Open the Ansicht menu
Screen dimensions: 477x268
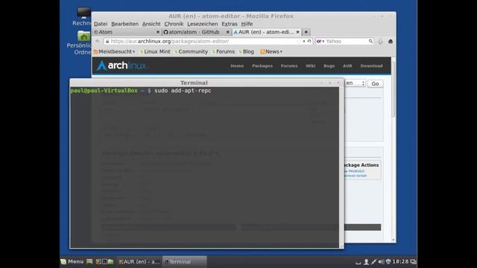coord(151,24)
